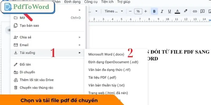
Task: Open the highlight color pen tool
Action: 186,11
